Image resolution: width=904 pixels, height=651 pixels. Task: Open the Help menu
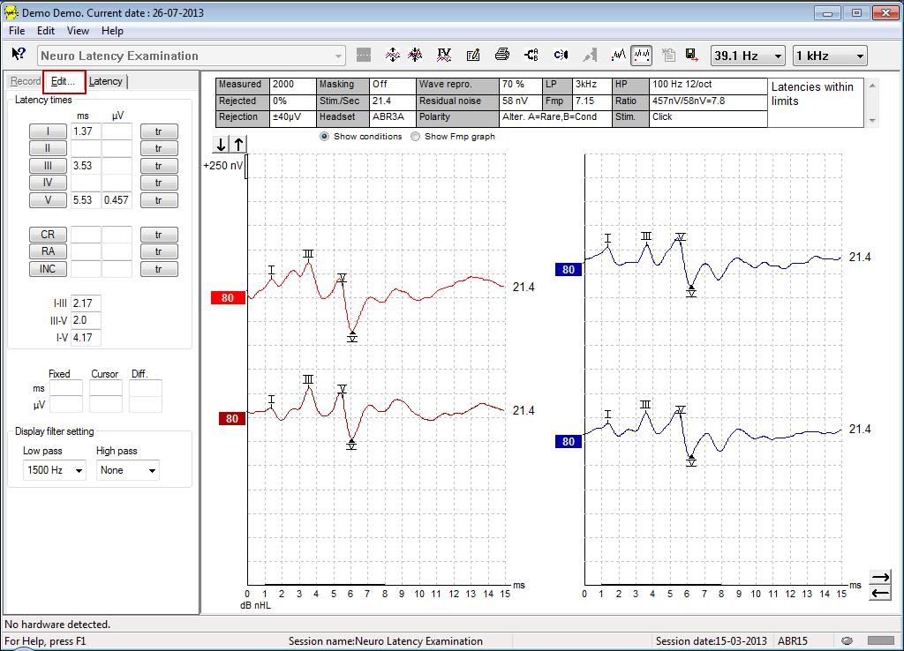coord(112,31)
